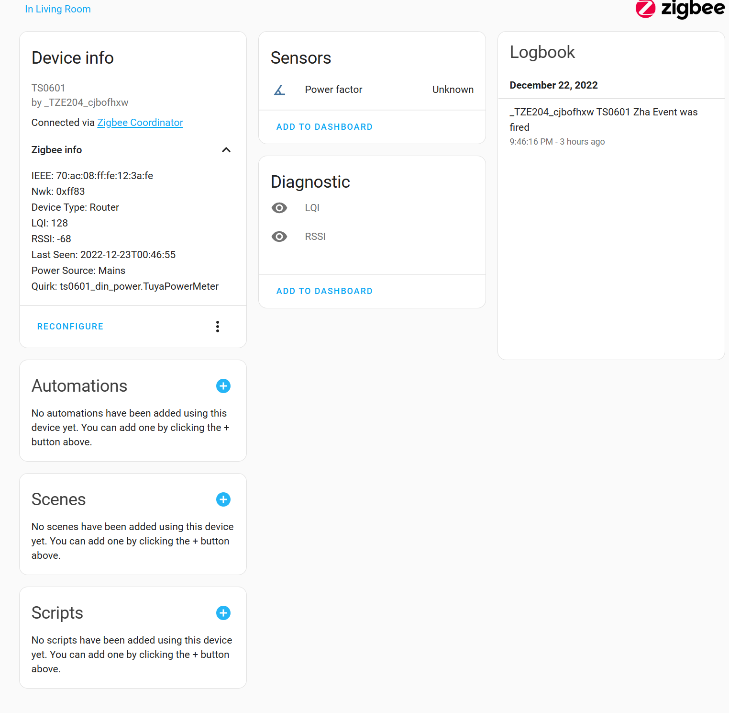Open the three-dot overflow menu in Device info
729x713 pixels.
(x=218, y=327)
